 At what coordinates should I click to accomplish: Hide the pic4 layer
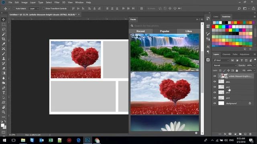tap(215, 98)
